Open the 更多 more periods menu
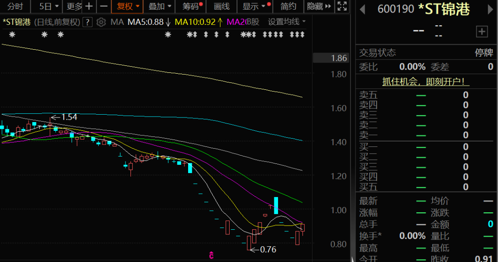498x262 pixels. (x=74, y=6)
